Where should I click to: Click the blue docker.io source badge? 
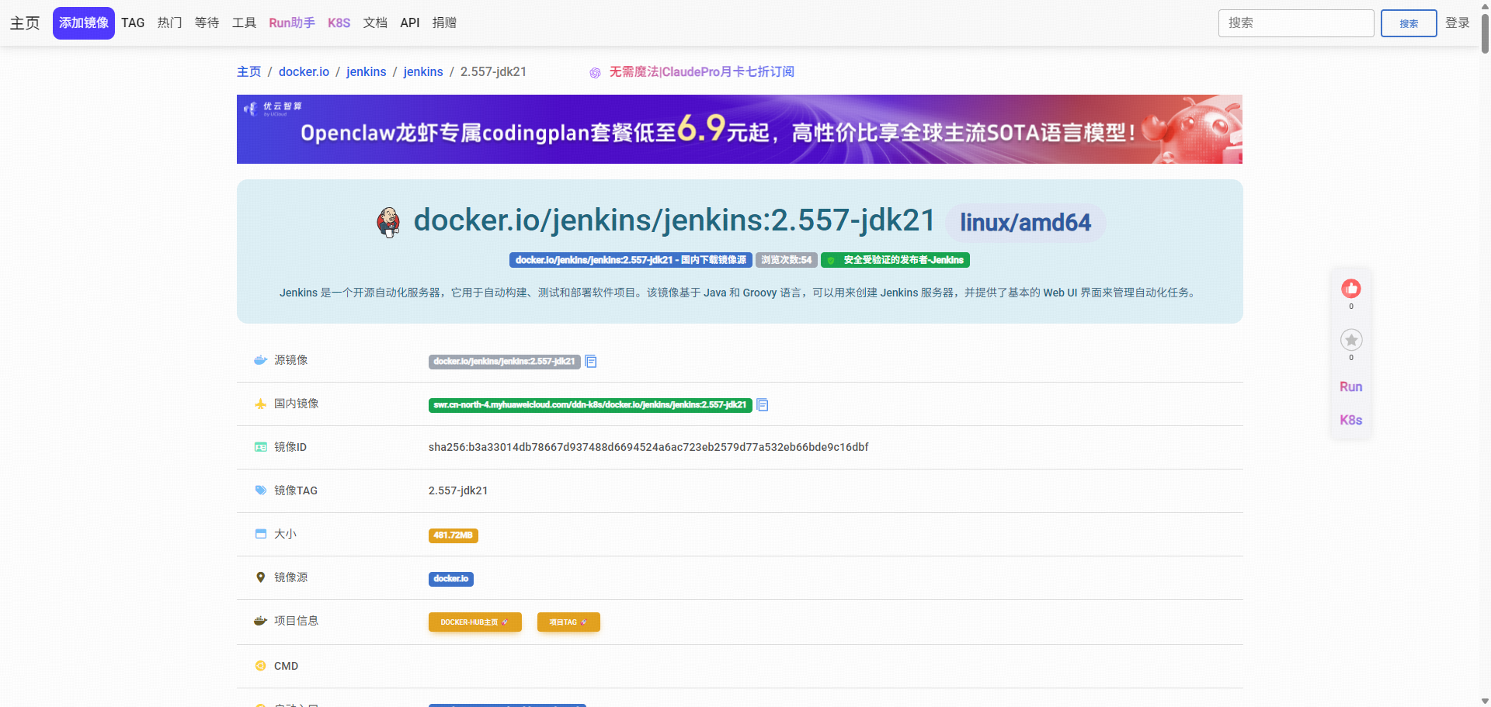451,579
